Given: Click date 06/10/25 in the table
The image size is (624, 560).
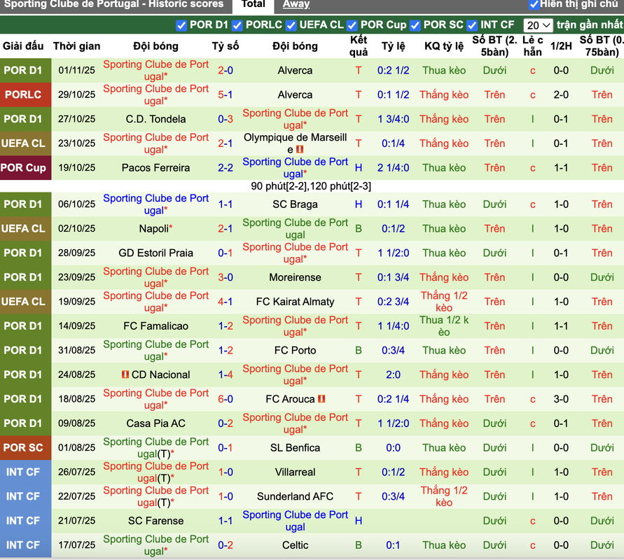Looking at the screenshot, I should (x=77, y=204).
